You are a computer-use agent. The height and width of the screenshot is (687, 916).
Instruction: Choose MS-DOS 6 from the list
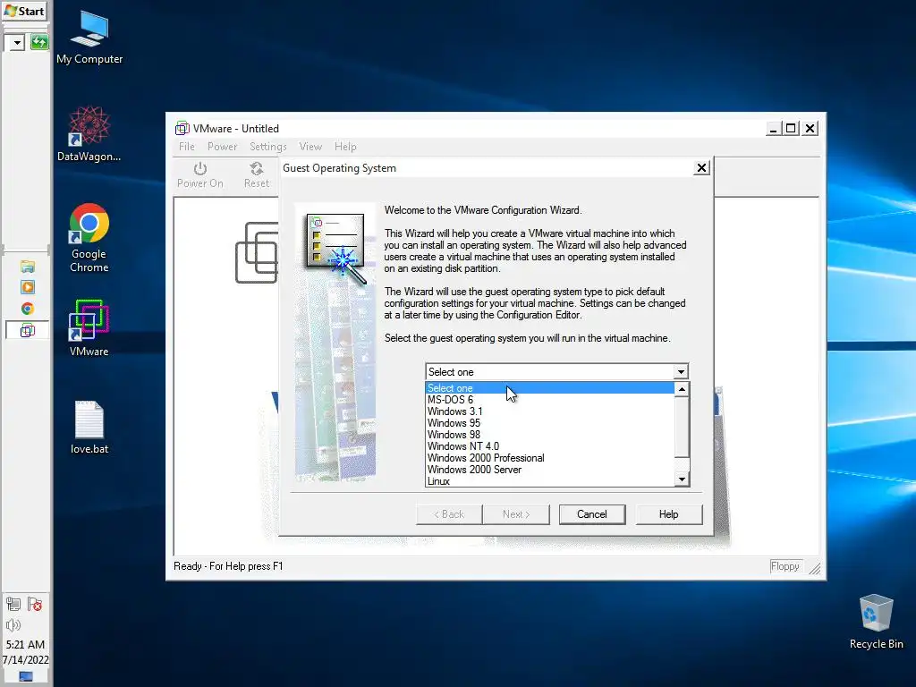coord(550,400)
